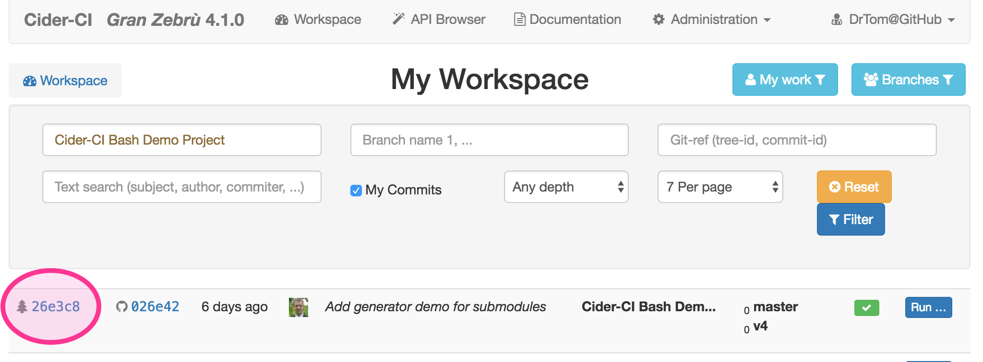Click the tree icon beside 26e3c8
Viewport: 983px width, 362px height.
[x=22, y=306]
